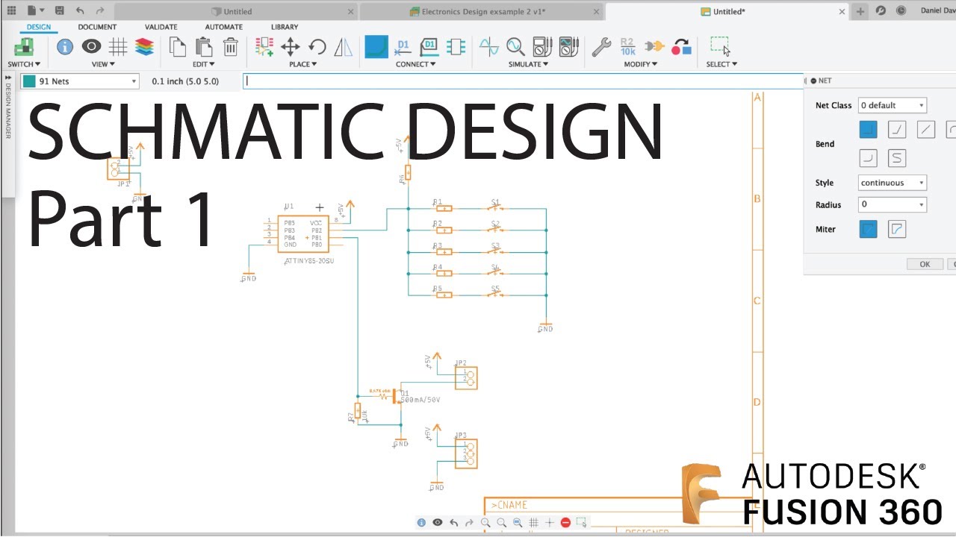Select the Replace part tool icon
956x537 pixels.
(681, 47)
